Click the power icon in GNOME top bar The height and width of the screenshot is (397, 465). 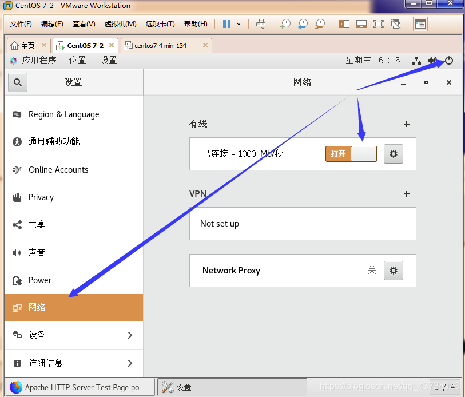point(450,61)
